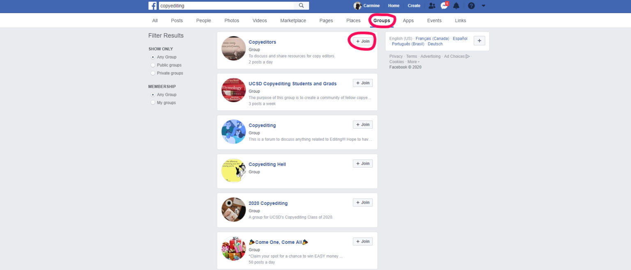Click the search magnifying glass icon
Screen dimensions: 631x270
tap(301, 6)
